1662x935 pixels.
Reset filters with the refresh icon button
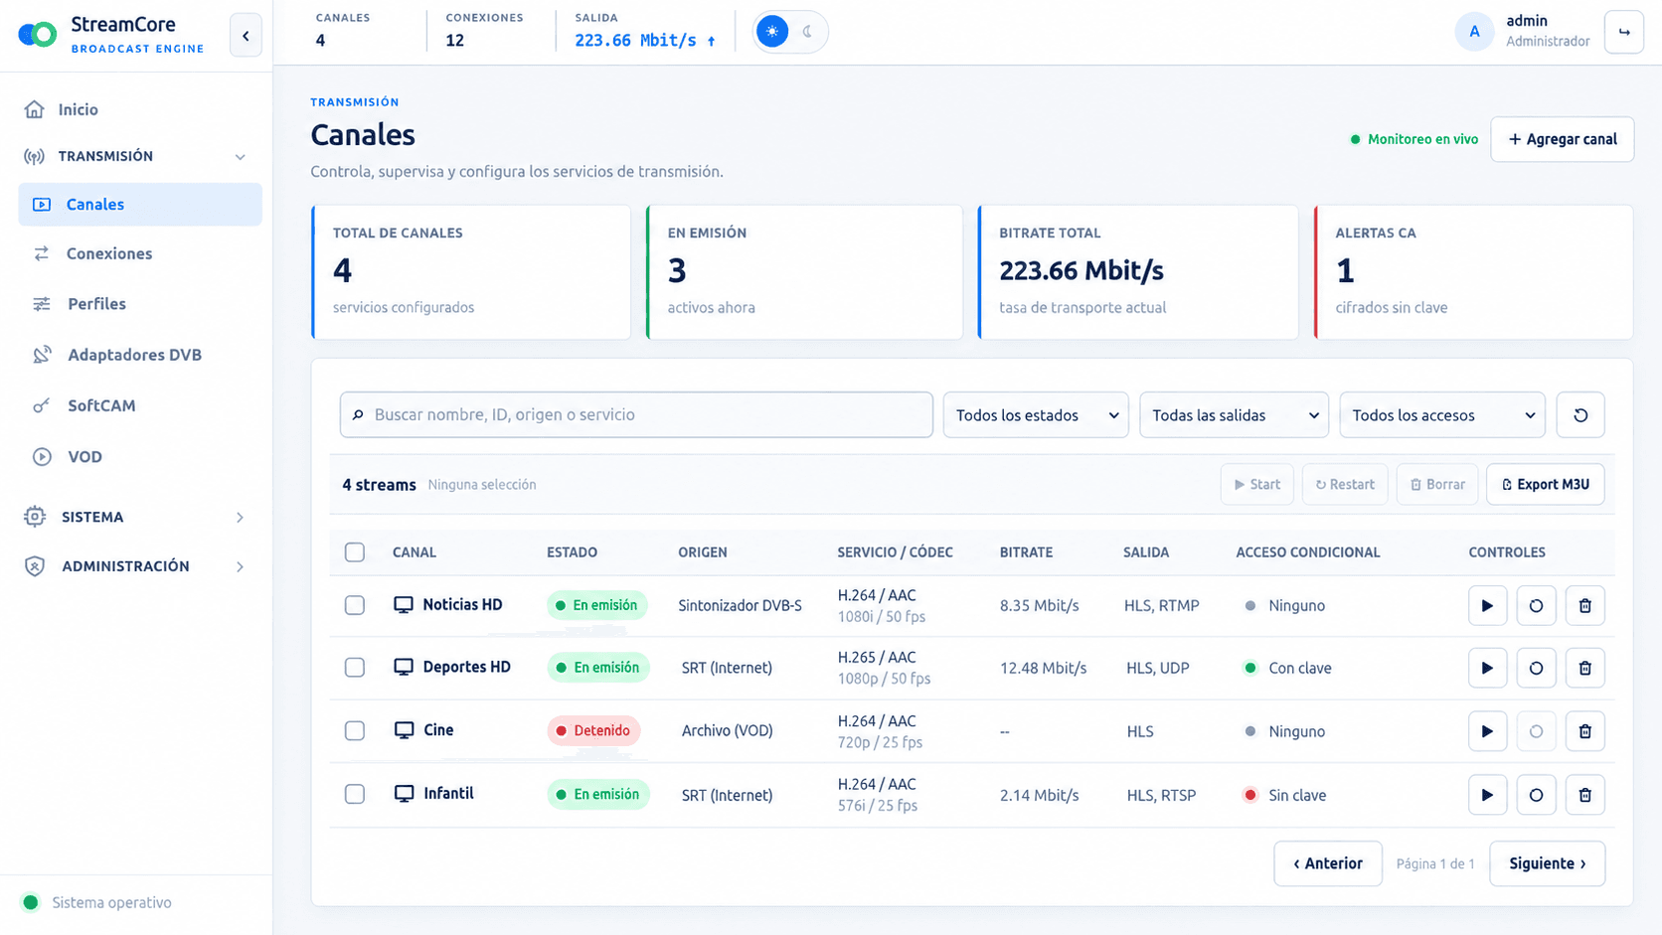point(1580,415)
